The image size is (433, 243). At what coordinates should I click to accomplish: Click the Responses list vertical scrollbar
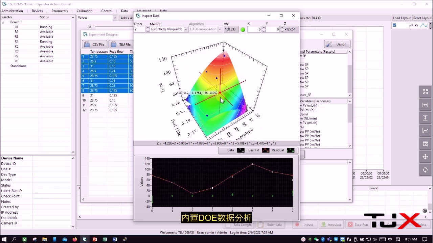350,124
